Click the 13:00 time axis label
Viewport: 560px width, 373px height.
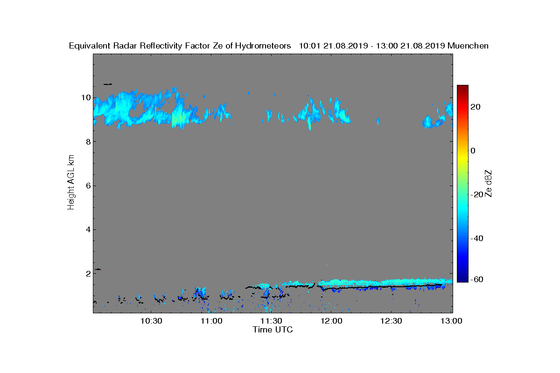(x=451, y=321)
